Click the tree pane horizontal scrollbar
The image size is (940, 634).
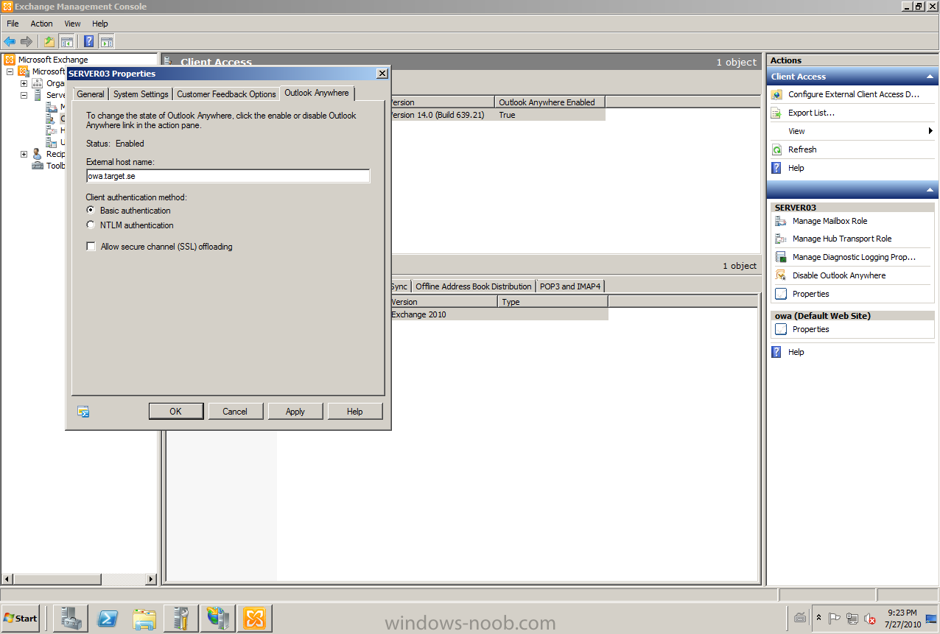coord(79,580)
